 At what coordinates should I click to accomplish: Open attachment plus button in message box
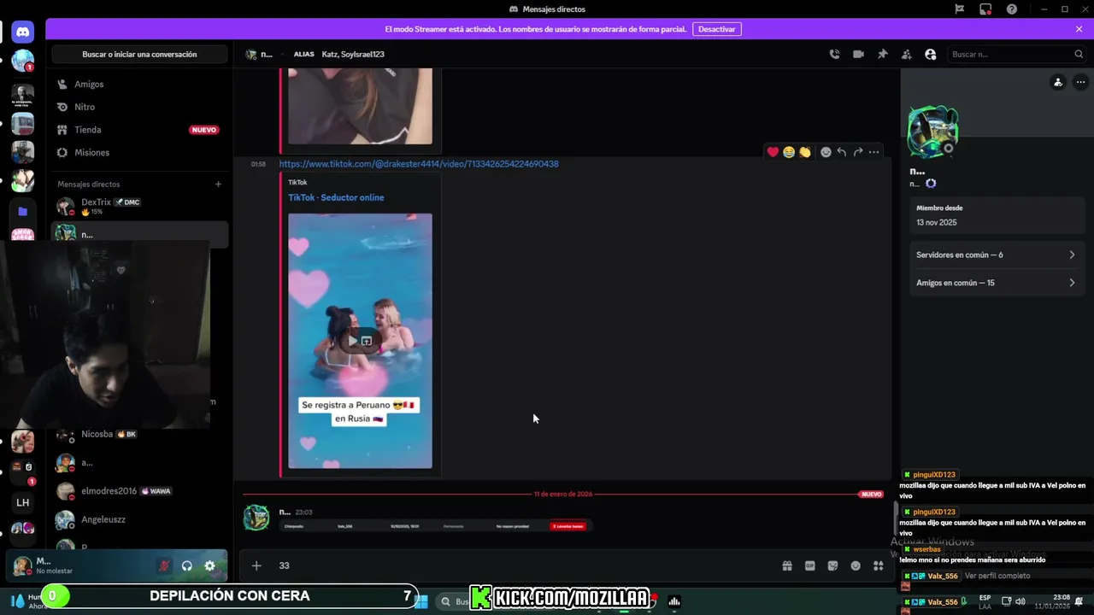(x=256, y=565)
